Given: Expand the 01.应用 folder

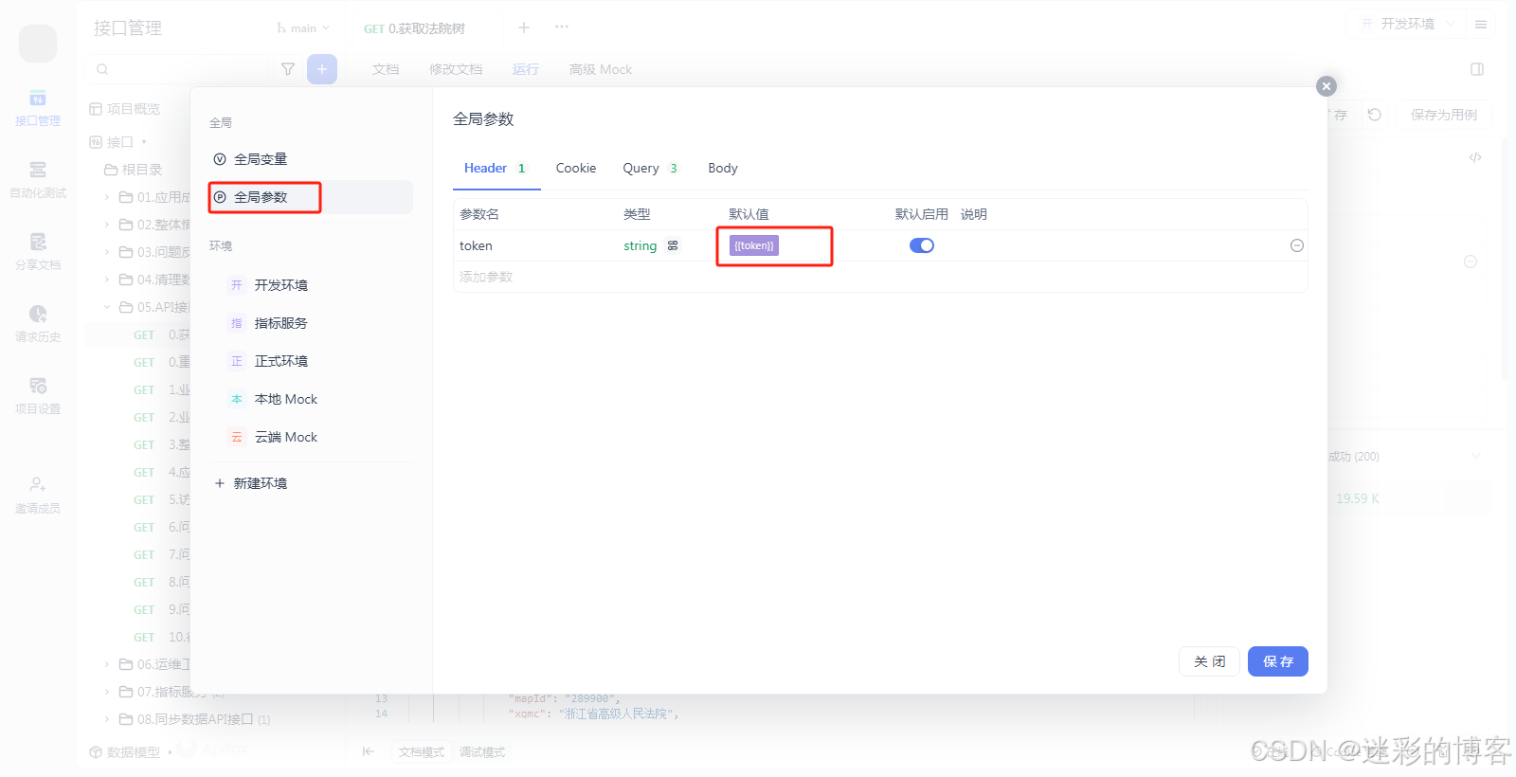Looking at the screenshot, I should coord(107,197).
